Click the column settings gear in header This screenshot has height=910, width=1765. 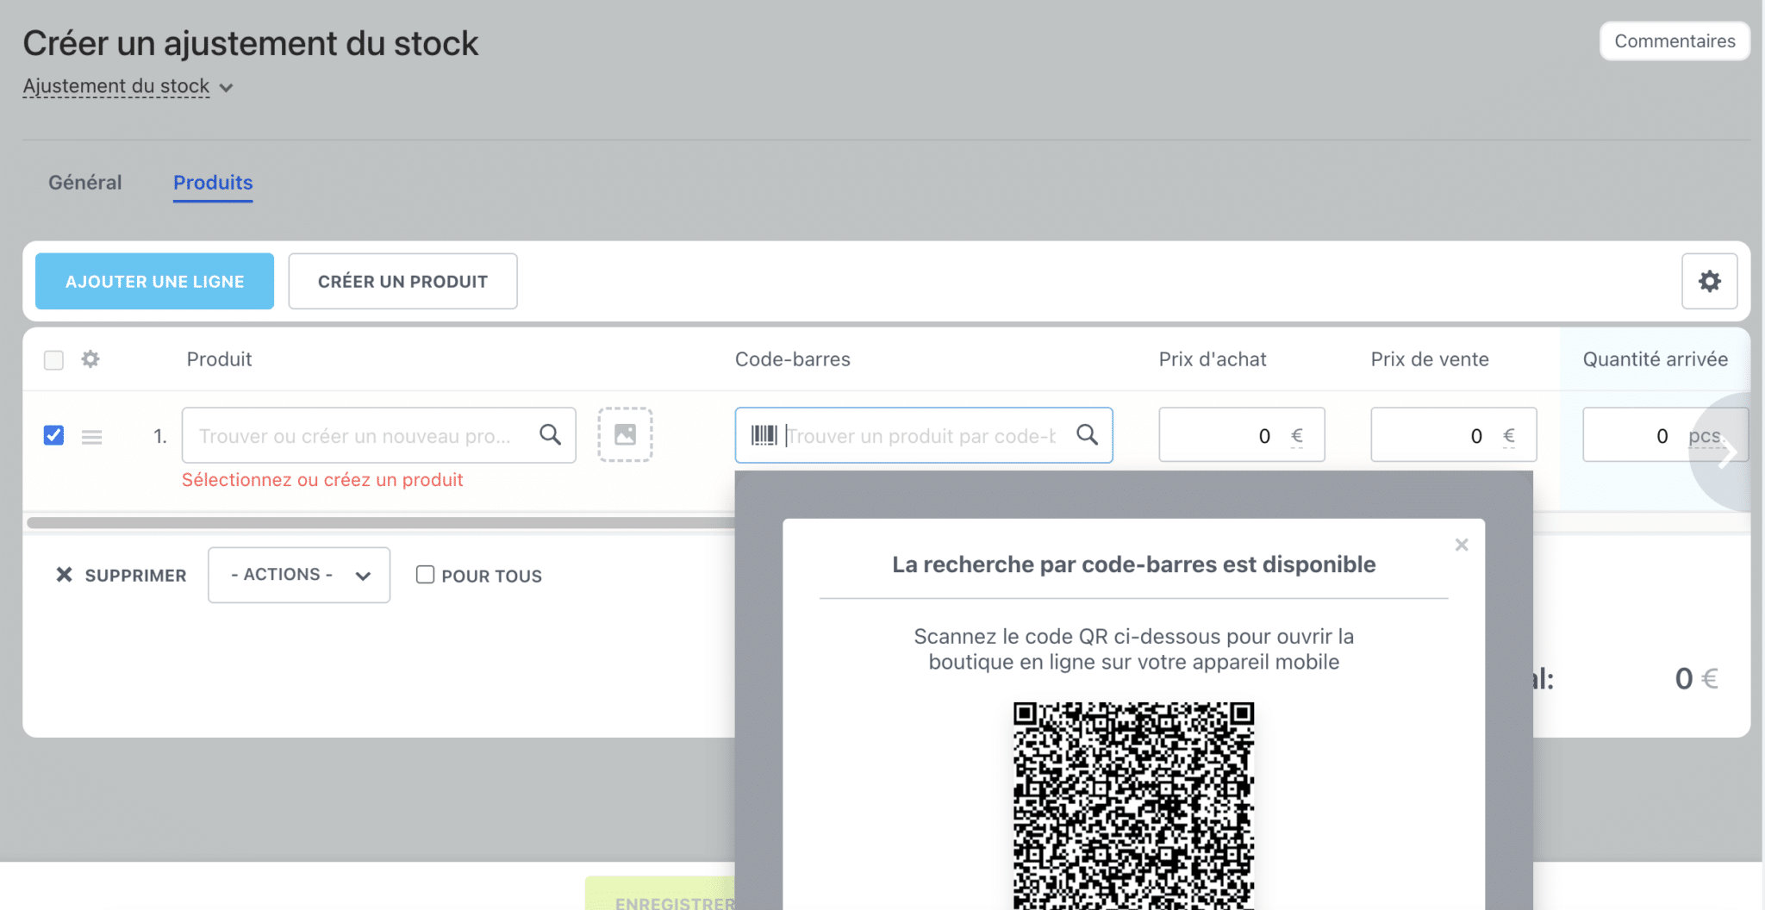[x=90, y=358]
